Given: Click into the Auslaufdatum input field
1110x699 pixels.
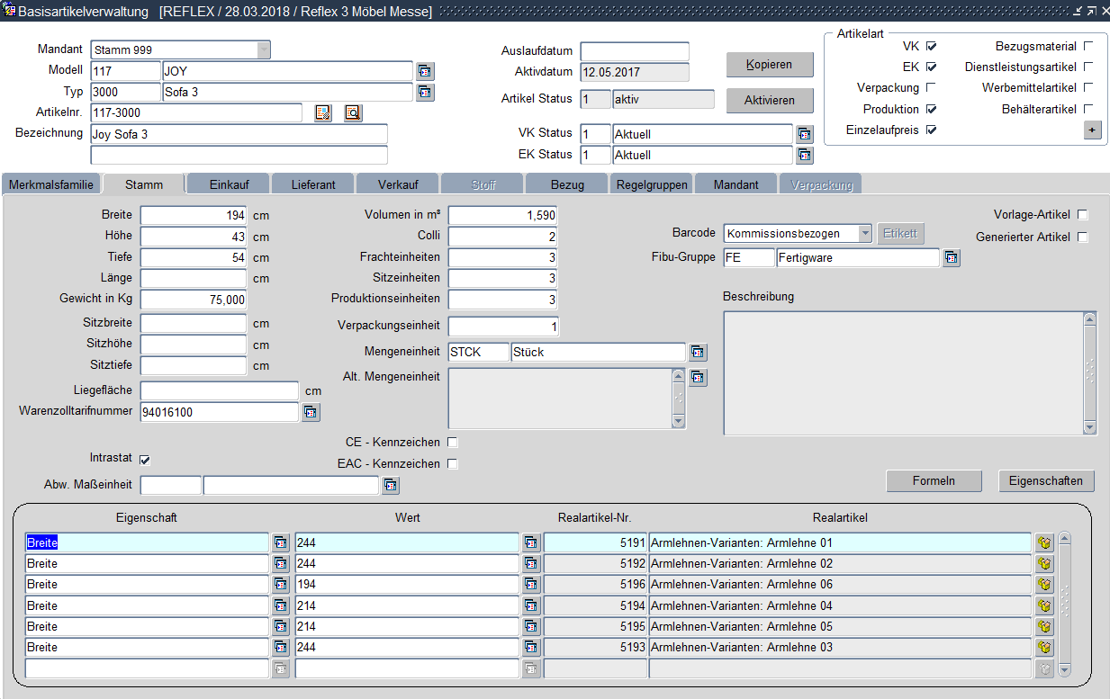Looking at the screenshot, I should tap(634, 51).
